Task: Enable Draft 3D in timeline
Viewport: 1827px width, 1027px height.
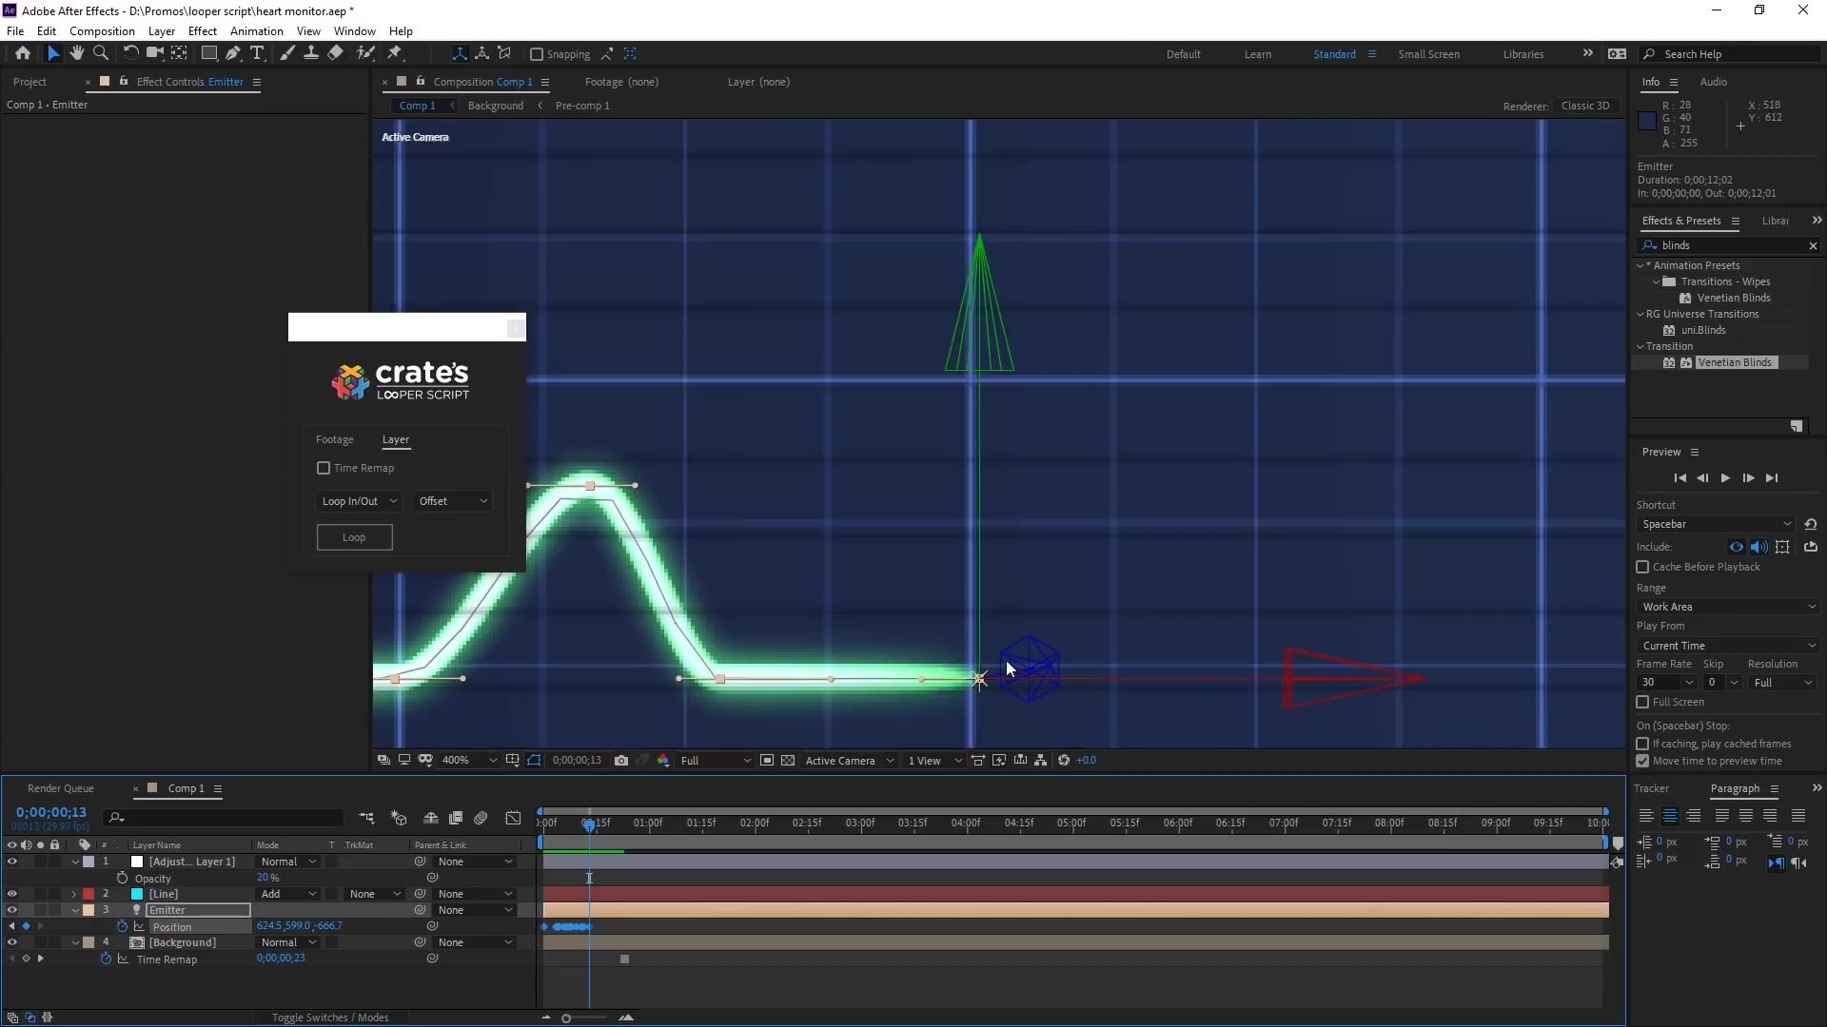Action: coord(400,818)
